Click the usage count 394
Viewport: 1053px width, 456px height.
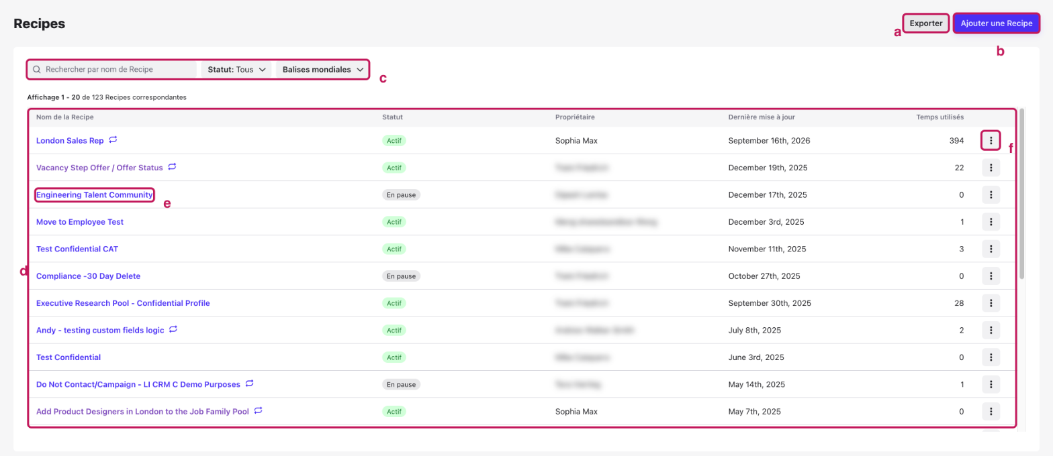956,141
